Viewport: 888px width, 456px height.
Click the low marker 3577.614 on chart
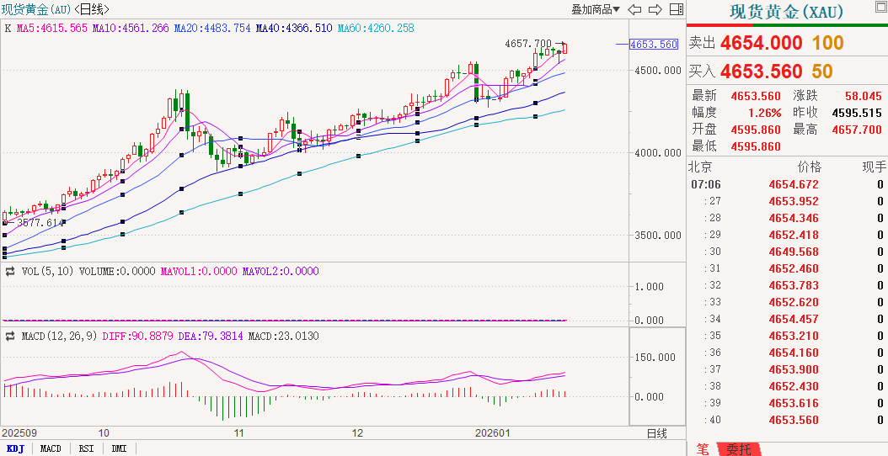[x=40, y=223]
